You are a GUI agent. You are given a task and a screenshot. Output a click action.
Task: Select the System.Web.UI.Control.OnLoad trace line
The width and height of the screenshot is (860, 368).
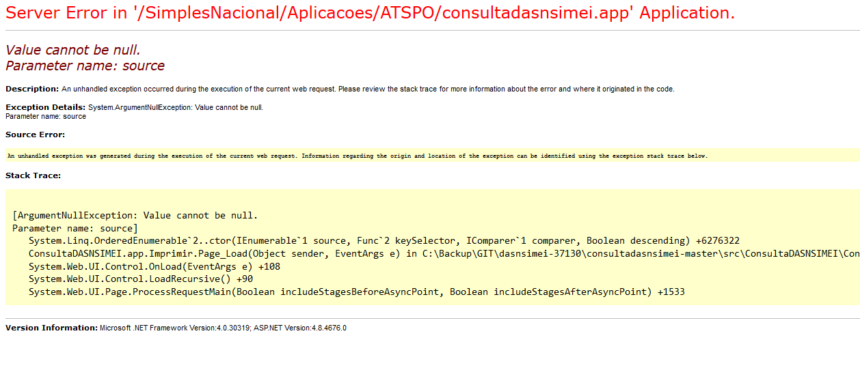pos(154,266)
